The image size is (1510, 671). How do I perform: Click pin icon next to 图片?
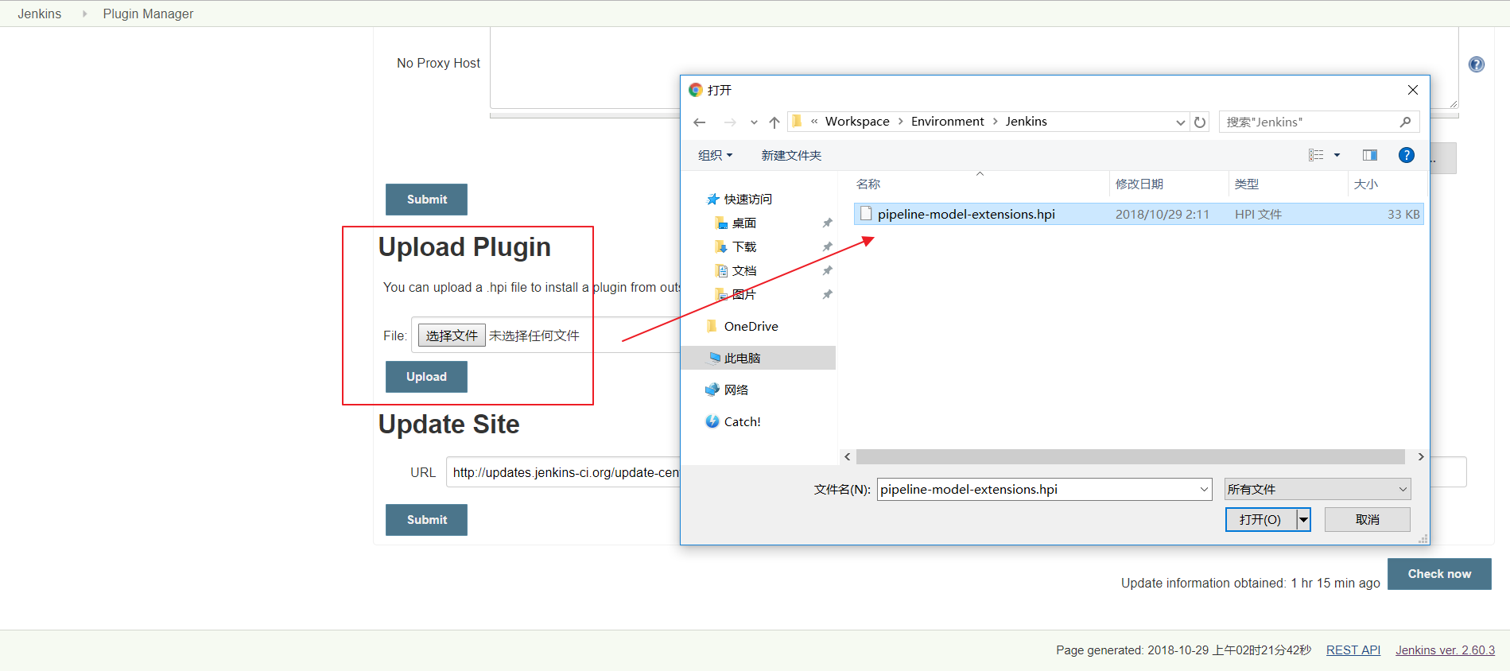[827, 294]
